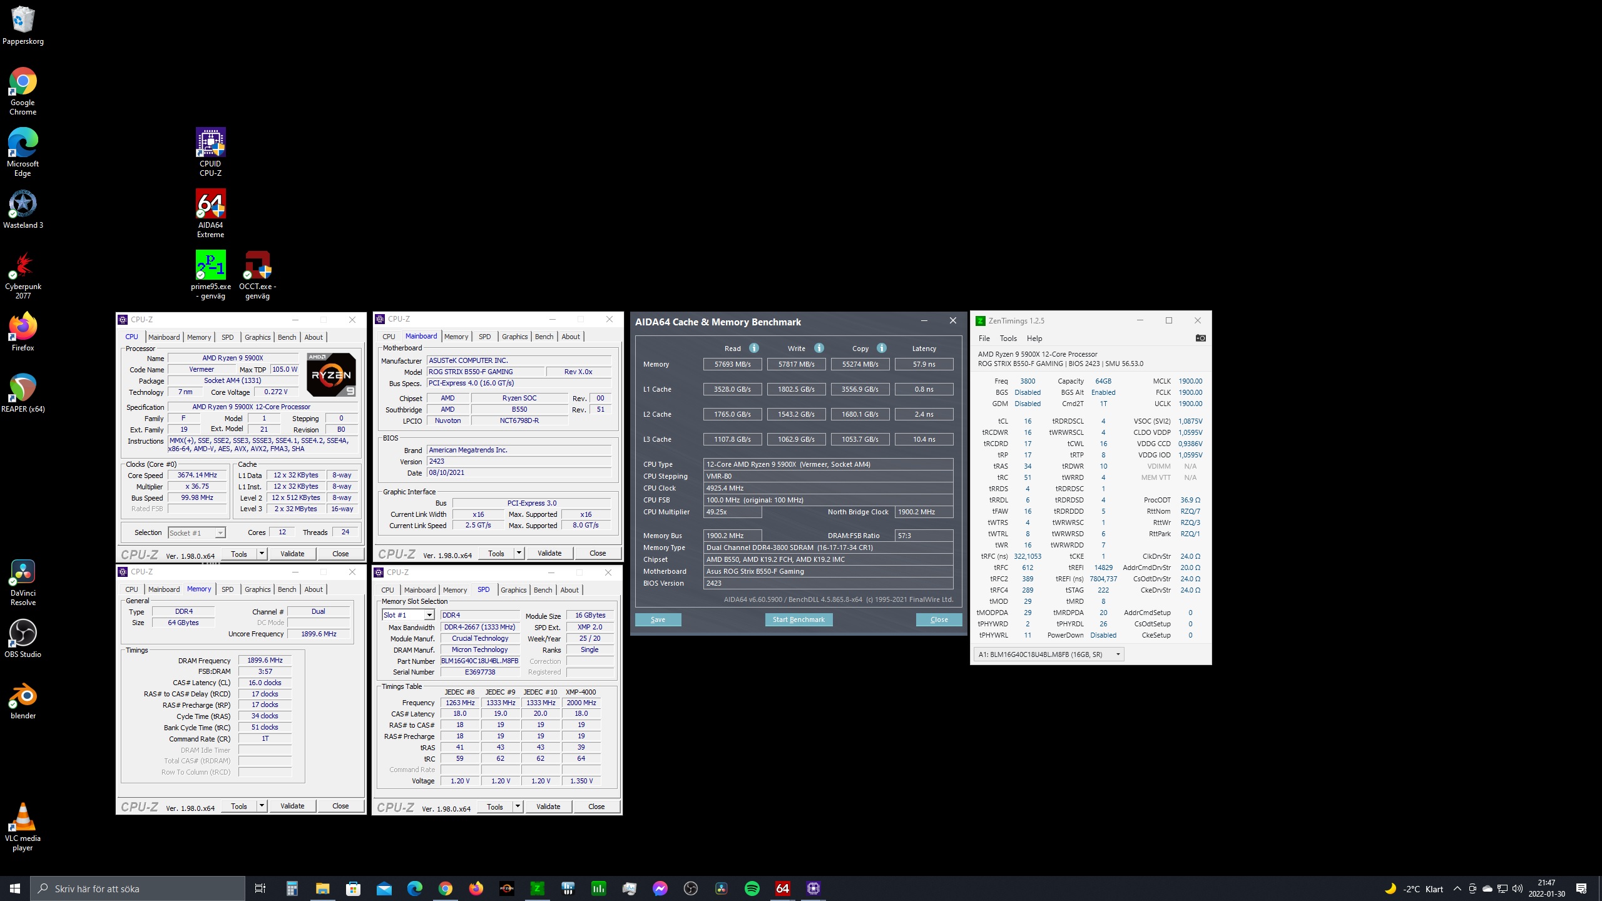The width and height of the screenshot is (1602, 901).
Task: Click the Part Number field BLM16G40C18U4BL.M8FB
Action: (x=479, y=661)
